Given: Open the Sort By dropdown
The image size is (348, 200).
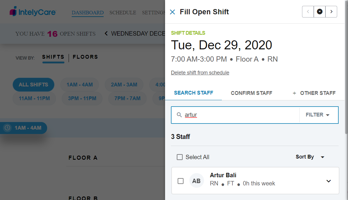Looking at the screenshot, I should [310, 157].
